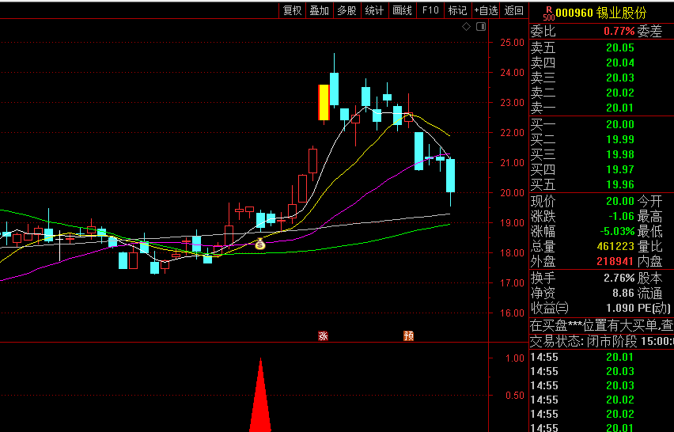The width and height of the screenshot is (674, 432).
Task: Select 买一 price 20.00
Action: (620, 125)
